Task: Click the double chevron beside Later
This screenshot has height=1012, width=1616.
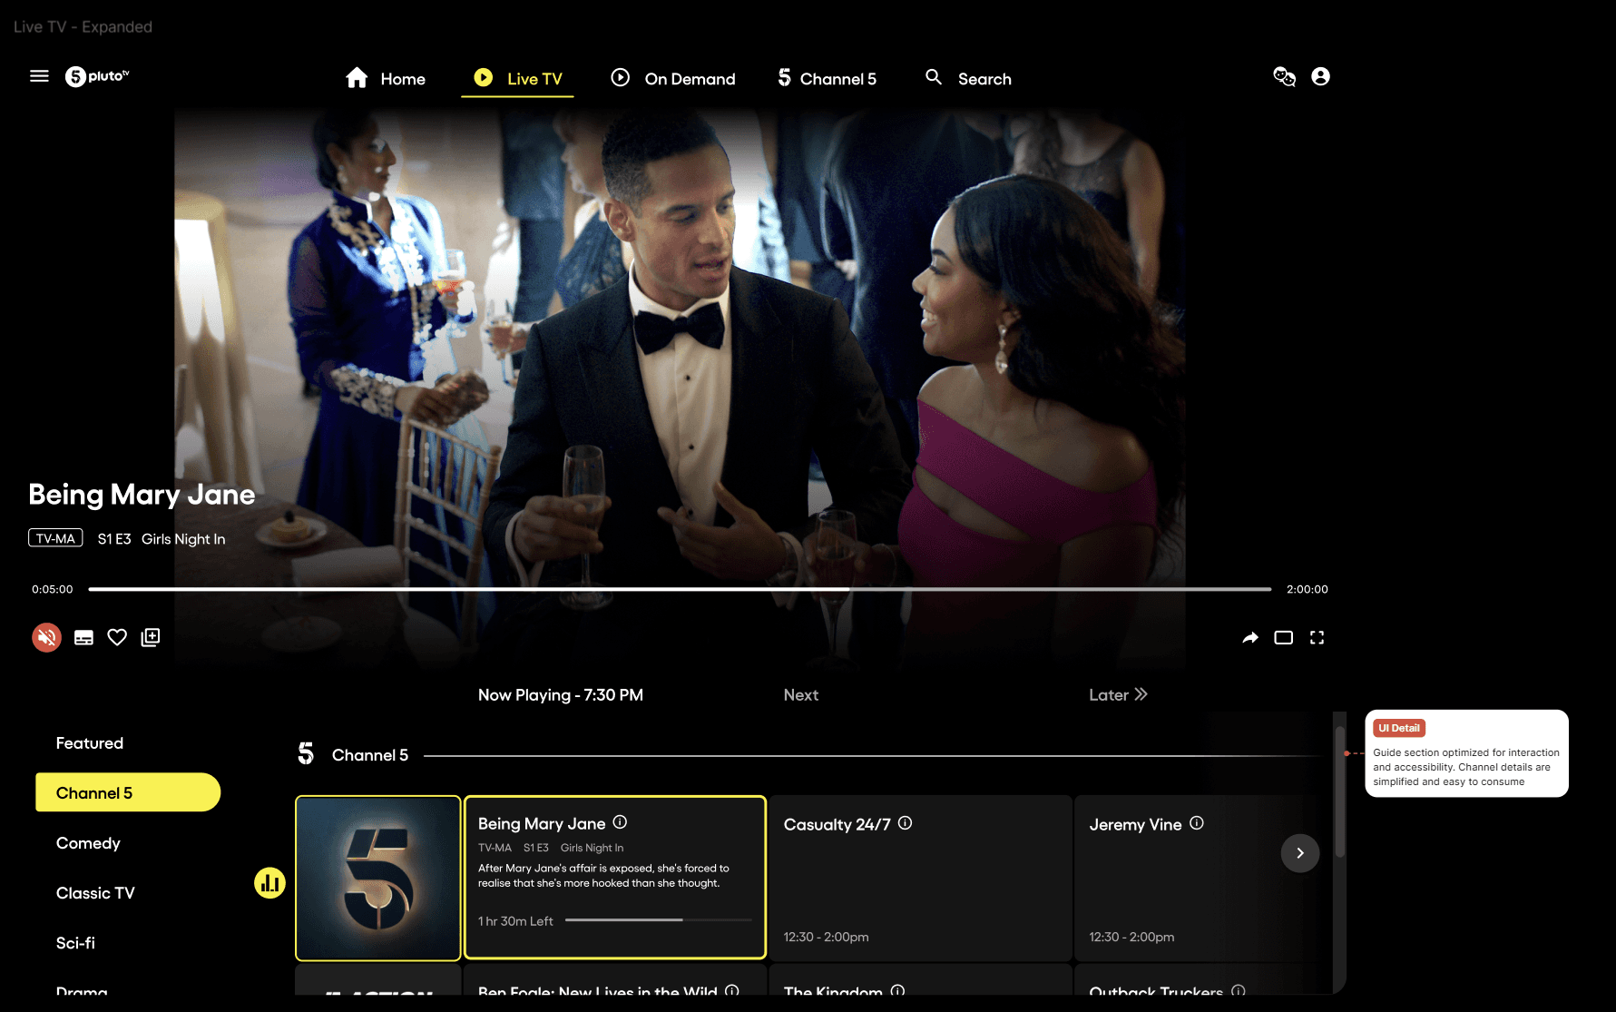Action: (x=1141, y=694)
